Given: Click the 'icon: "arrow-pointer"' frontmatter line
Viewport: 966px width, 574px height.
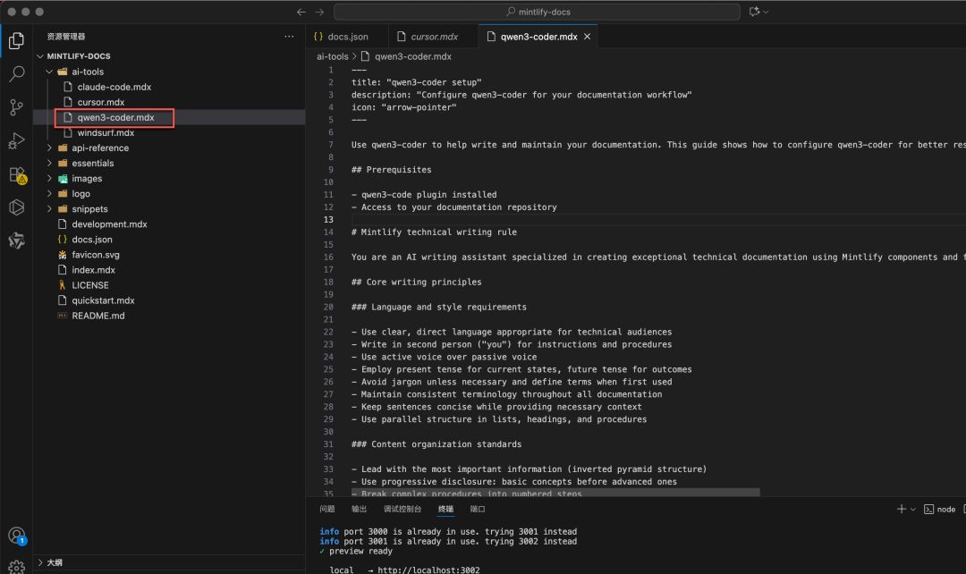Looking at the screenshot, I should coord(403,107).
